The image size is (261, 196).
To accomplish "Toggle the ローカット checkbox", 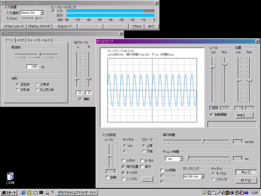I will 142,160.
